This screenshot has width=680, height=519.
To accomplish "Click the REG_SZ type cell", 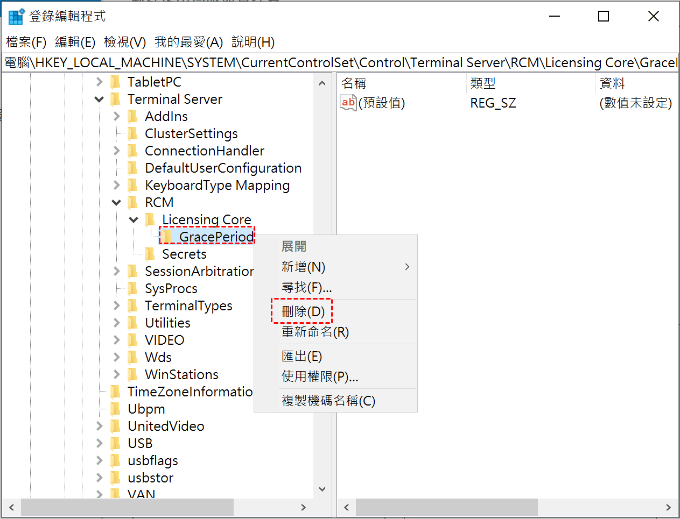I will [493, 103].
